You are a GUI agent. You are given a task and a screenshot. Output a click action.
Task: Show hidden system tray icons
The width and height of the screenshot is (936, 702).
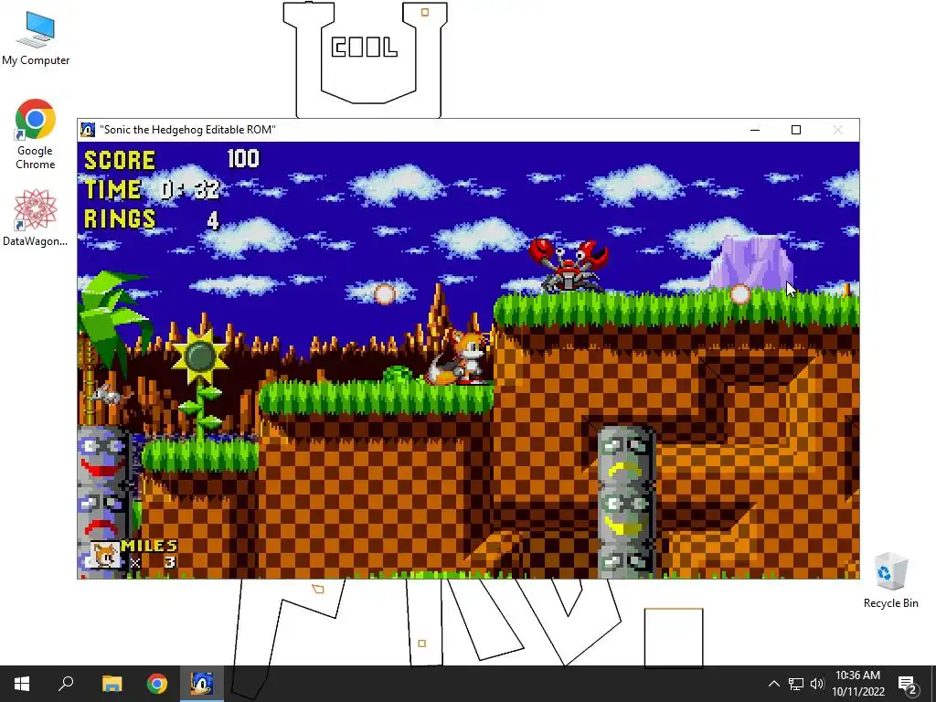[x=773, y=684]
